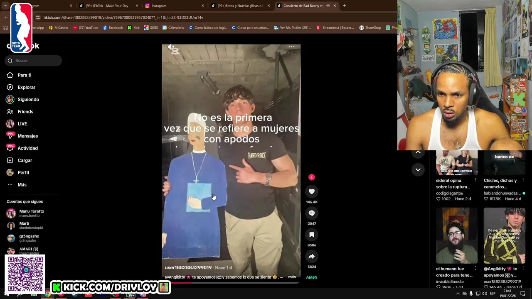Open the 'Ver Mr. Pickles' bookmark
532x299 pixels.
point(292,28)
